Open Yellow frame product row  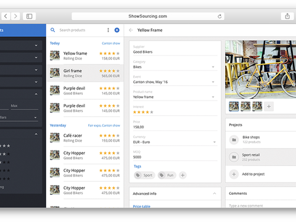[85, 55]
